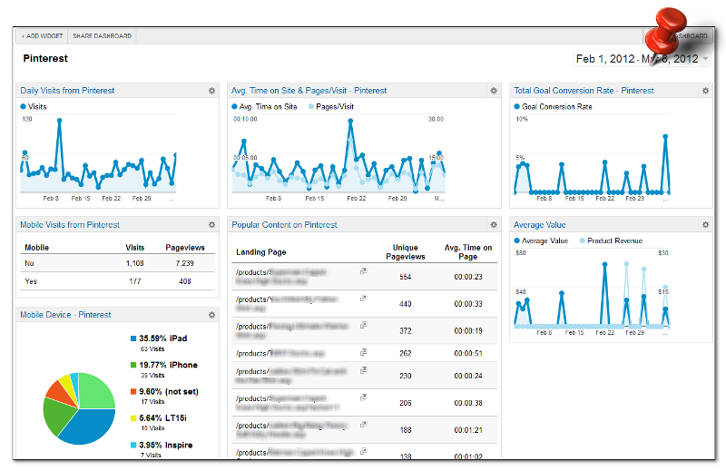The height and width of the screenshot is (471, 726).
Task: Open settings gear for Mobile Visits from Pinterest widget
Action: 211,225
